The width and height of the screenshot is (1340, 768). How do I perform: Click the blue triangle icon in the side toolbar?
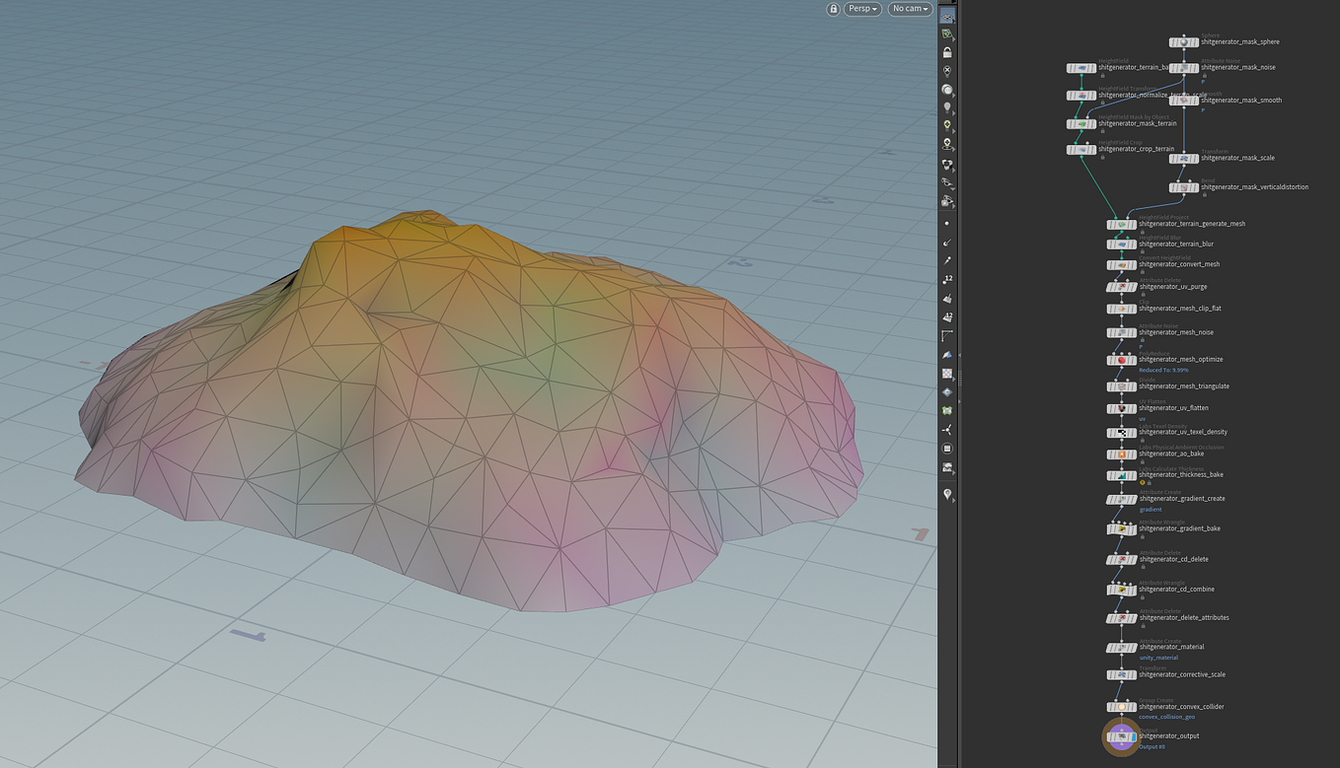(x=947, y=355)
